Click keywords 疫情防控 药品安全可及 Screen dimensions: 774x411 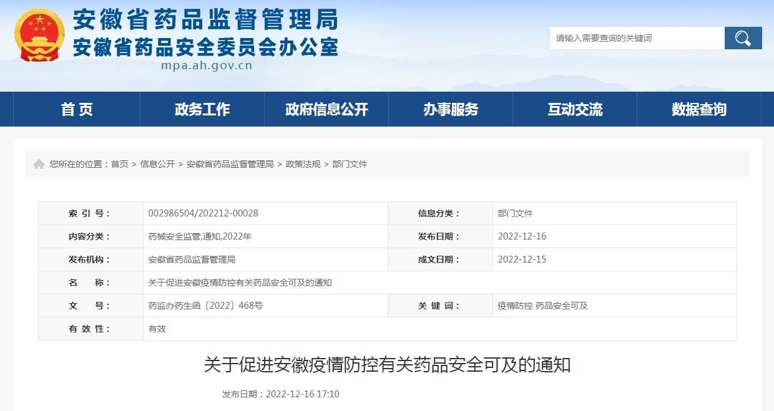point(542,306)
